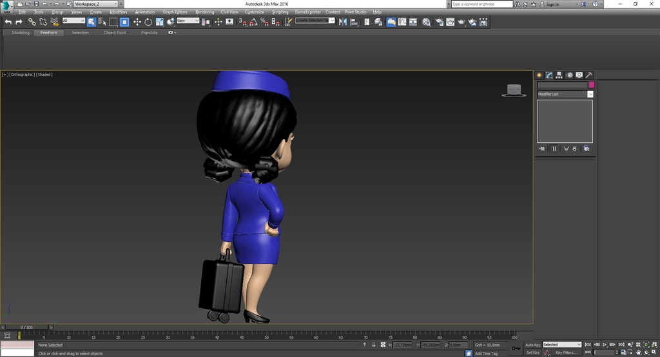
Task: Open the Create command panel tab
Action: pyautogui.click(x=539, y=75)
